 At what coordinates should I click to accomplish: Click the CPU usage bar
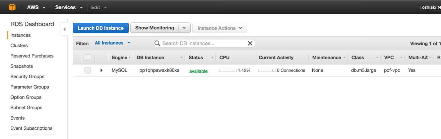228,71
